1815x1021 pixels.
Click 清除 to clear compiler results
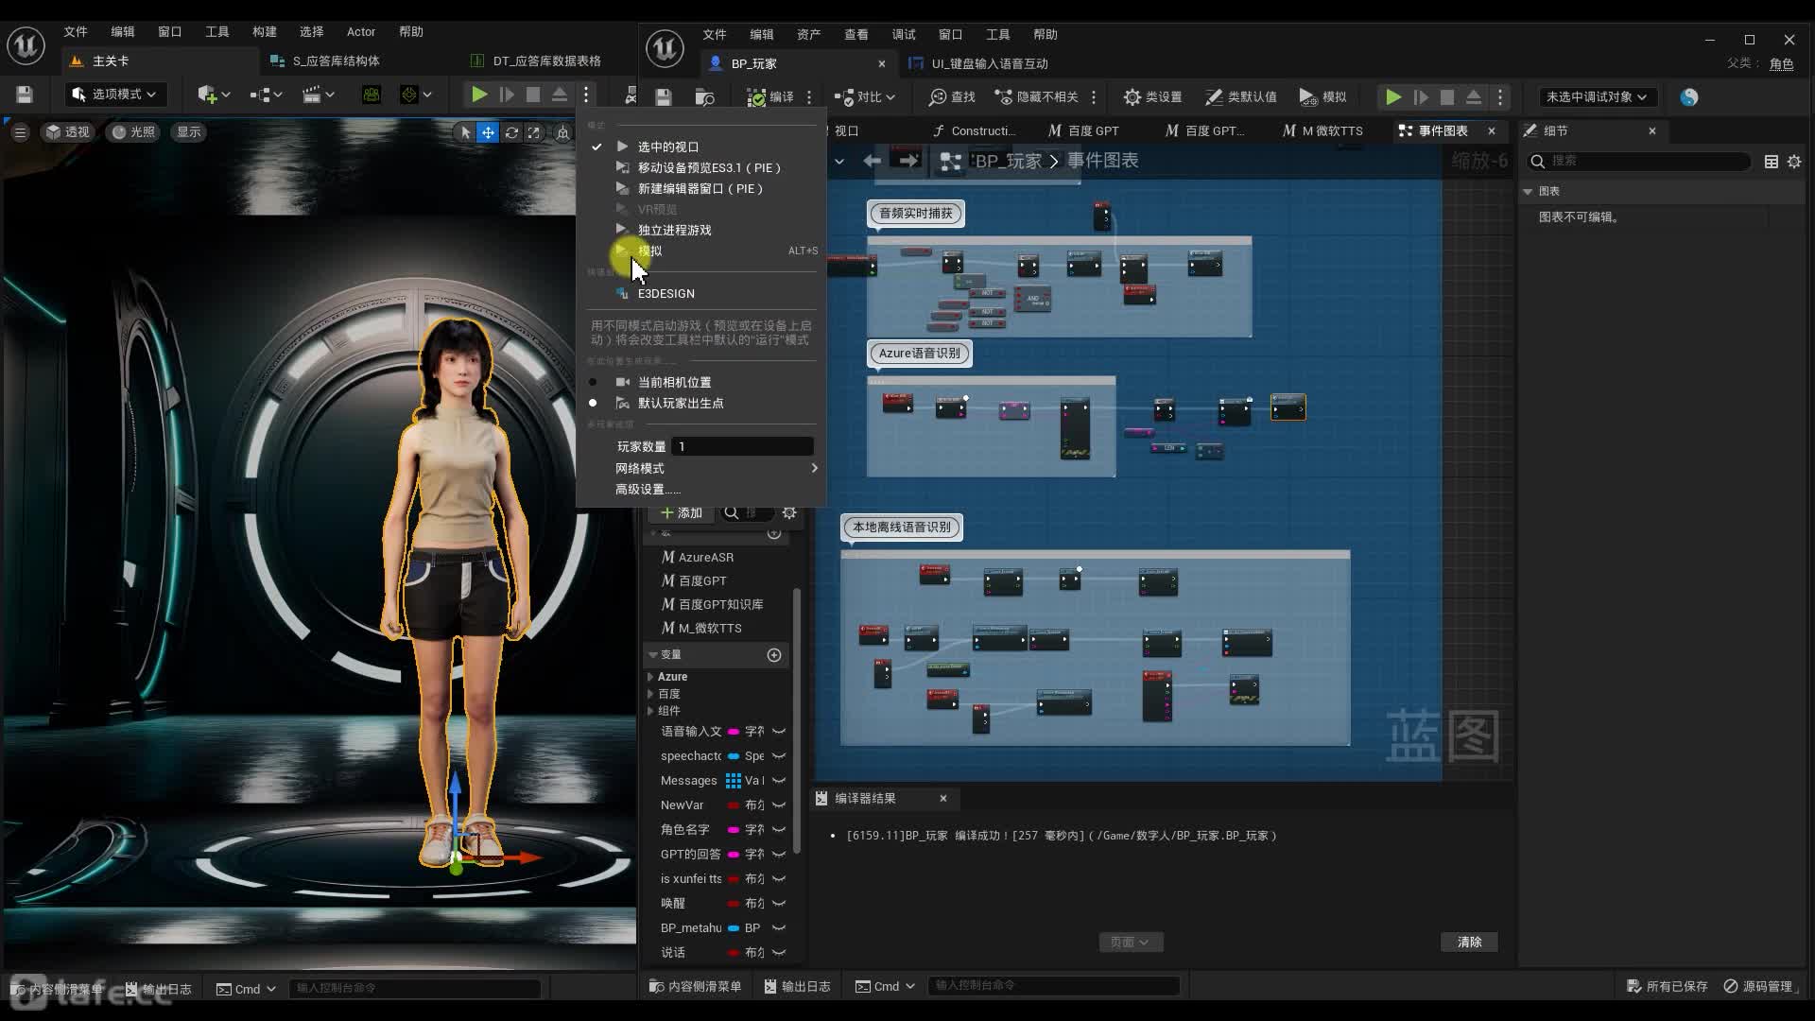[x=1469, y=943]
